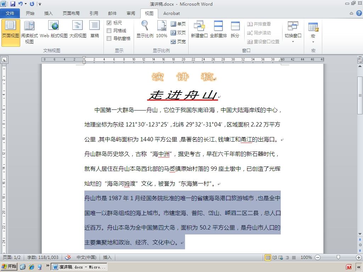The image size is (363, 272).
Task: Open Word help question mark
Action: coord(359,13)
